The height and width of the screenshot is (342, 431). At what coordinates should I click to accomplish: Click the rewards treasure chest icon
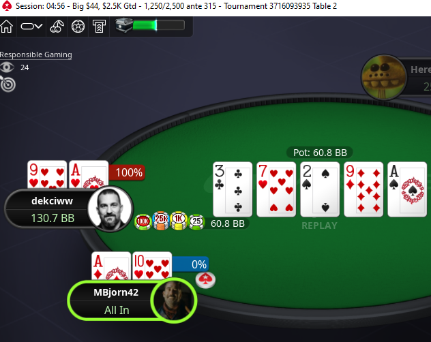(x=124, y=25)
